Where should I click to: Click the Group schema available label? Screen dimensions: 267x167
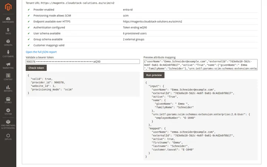pyautogui.click(x=48, y=39)
